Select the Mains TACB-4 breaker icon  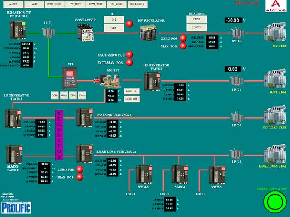(x=14, y=154)
